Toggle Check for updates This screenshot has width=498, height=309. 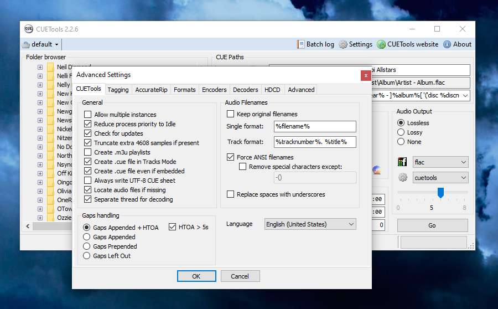pos(87,133)
